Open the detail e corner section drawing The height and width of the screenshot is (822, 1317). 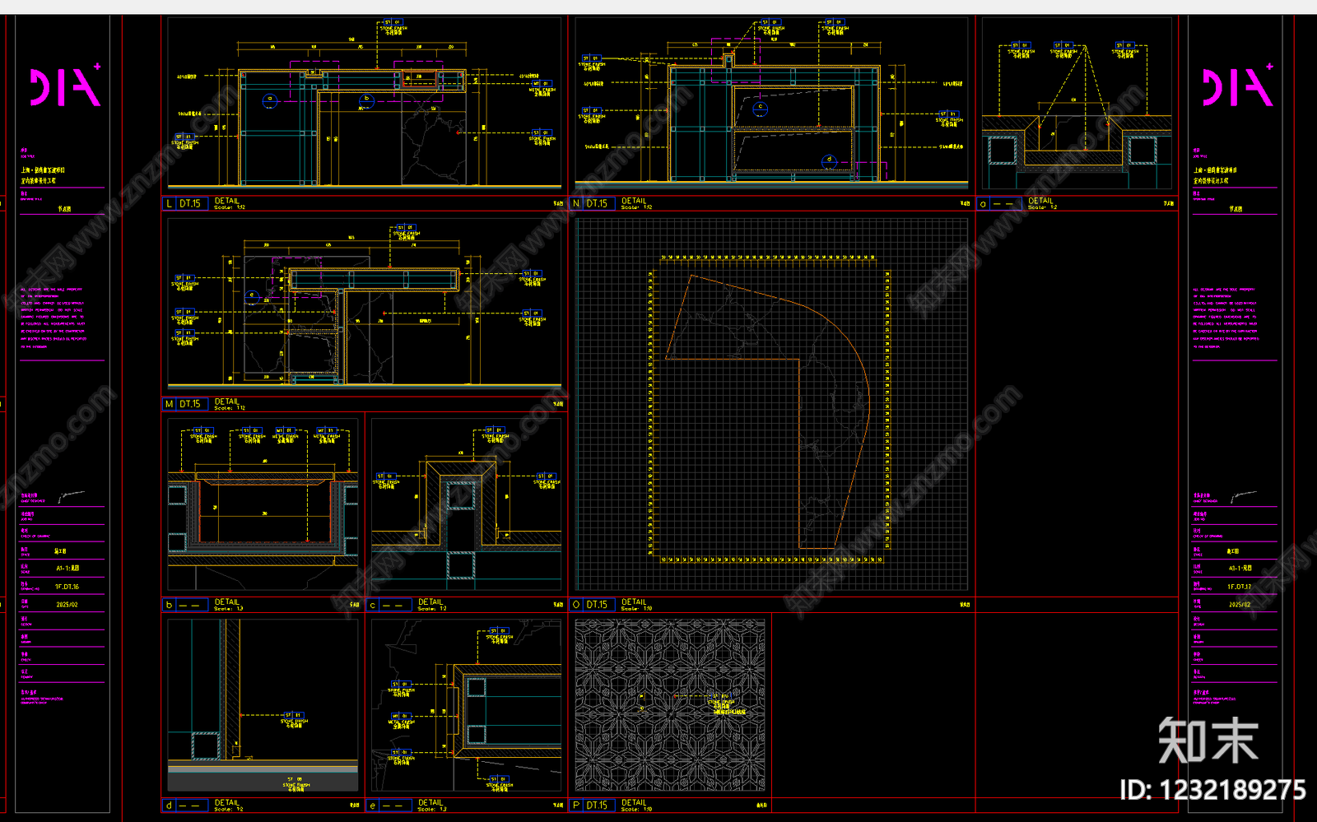pos(466,706)
